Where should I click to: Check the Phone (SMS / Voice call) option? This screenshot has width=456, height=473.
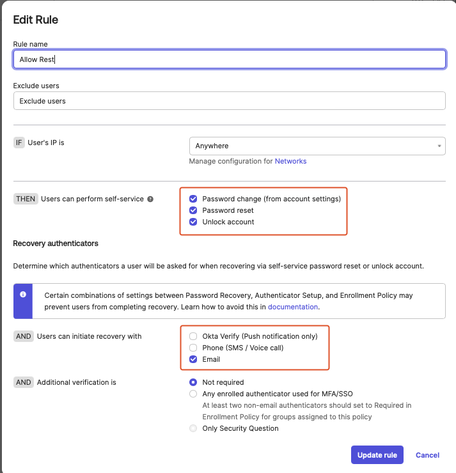[x=193, y=348]
